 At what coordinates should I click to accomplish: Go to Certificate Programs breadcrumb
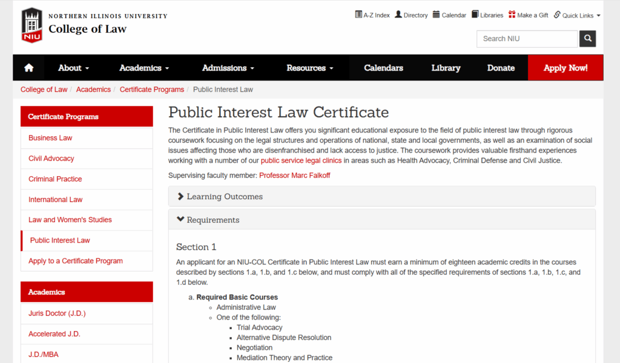coord(152,90)
